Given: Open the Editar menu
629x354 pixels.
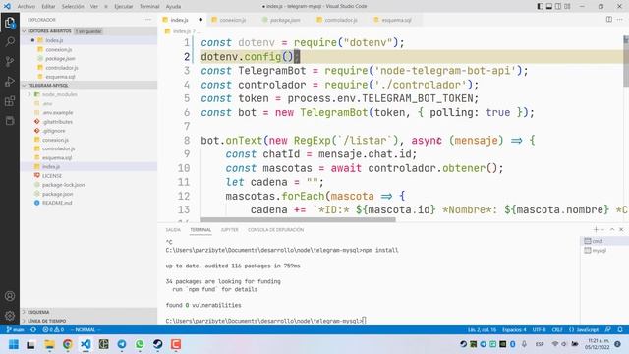Looking at the screenshot, I should point(48,7).
